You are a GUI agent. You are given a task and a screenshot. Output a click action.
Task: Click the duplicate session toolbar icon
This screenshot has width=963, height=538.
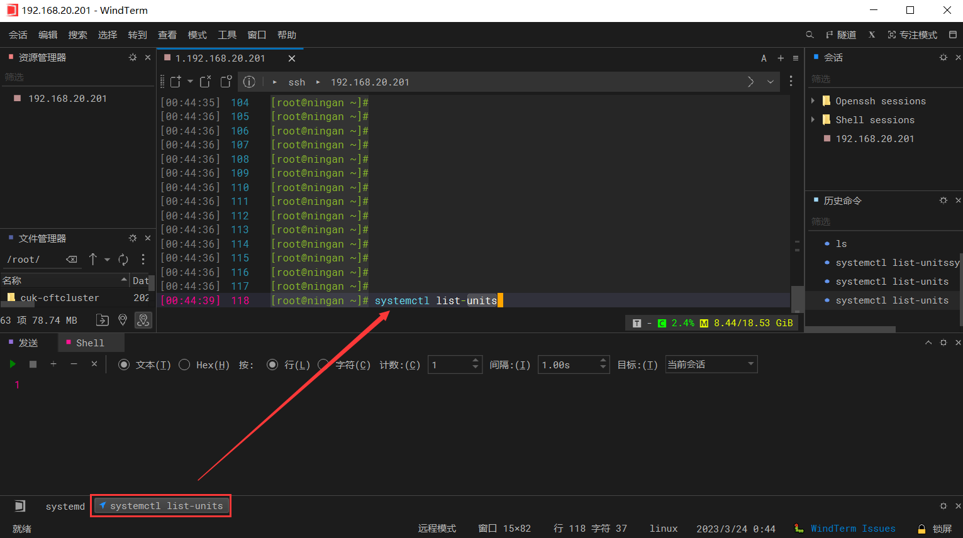[226, 82]
